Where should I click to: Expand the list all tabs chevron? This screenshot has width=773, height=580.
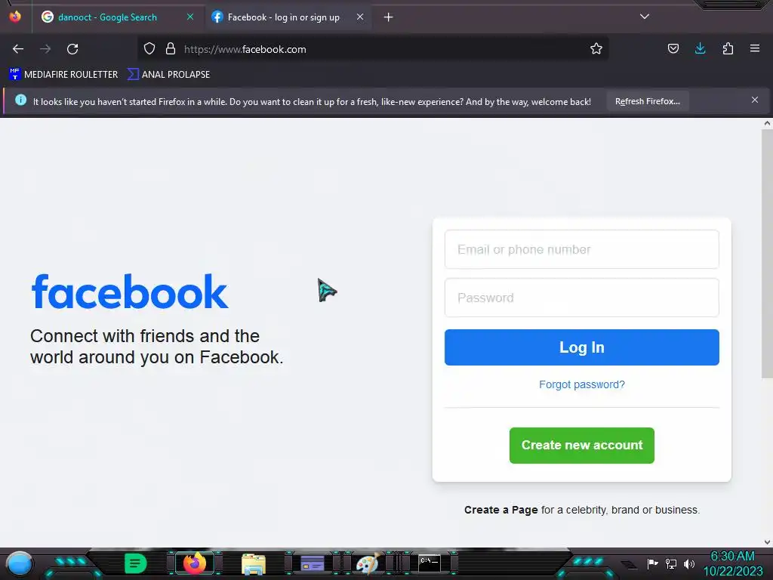645,17
